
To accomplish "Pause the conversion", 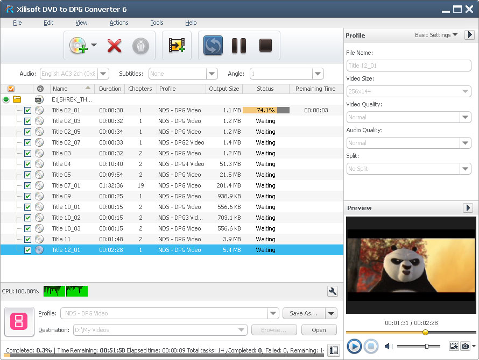I will pos(239,46).
